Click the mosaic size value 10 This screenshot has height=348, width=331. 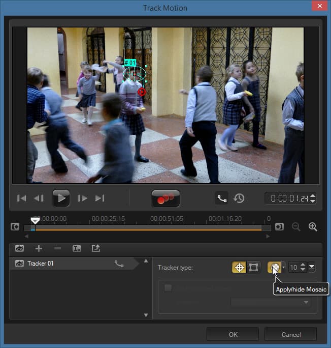pyautogui.click(x=293, y=268)
